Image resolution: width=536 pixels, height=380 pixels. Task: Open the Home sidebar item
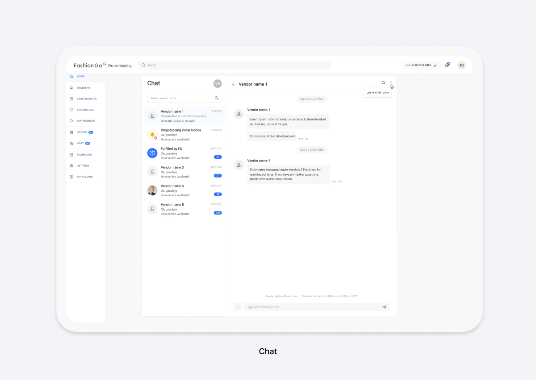click(81, 76)
